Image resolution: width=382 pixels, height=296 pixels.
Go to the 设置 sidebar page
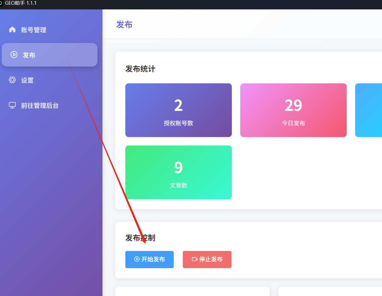[27, 80]
